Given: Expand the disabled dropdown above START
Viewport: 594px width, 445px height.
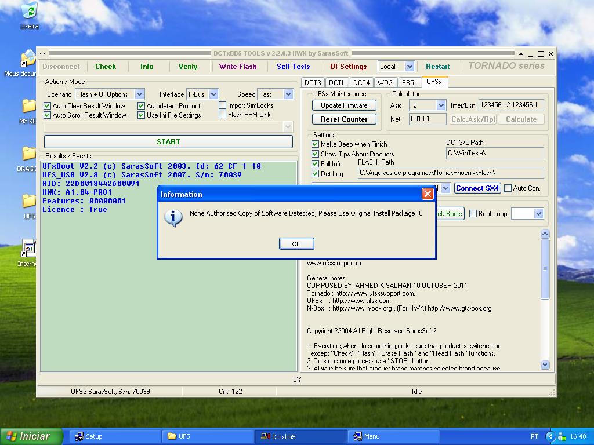Looking at the screenshot, I should [288, 126].
